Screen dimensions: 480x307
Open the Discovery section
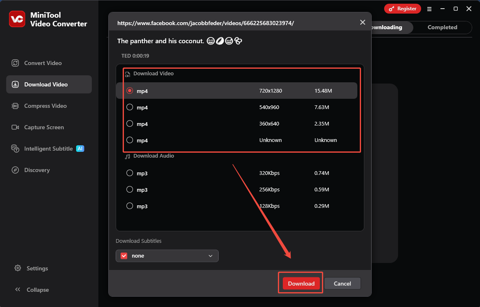(36, 170)
